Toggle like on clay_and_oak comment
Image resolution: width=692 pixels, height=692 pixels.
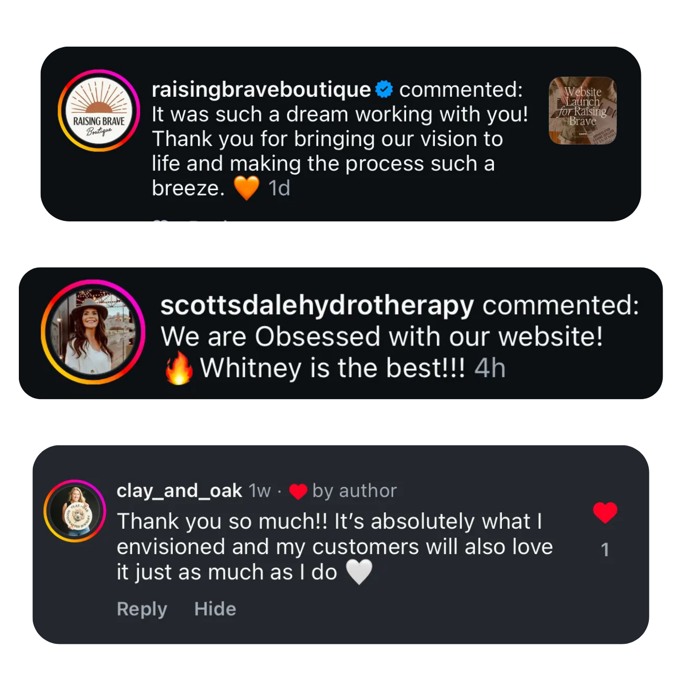click(x=605, y=513)
